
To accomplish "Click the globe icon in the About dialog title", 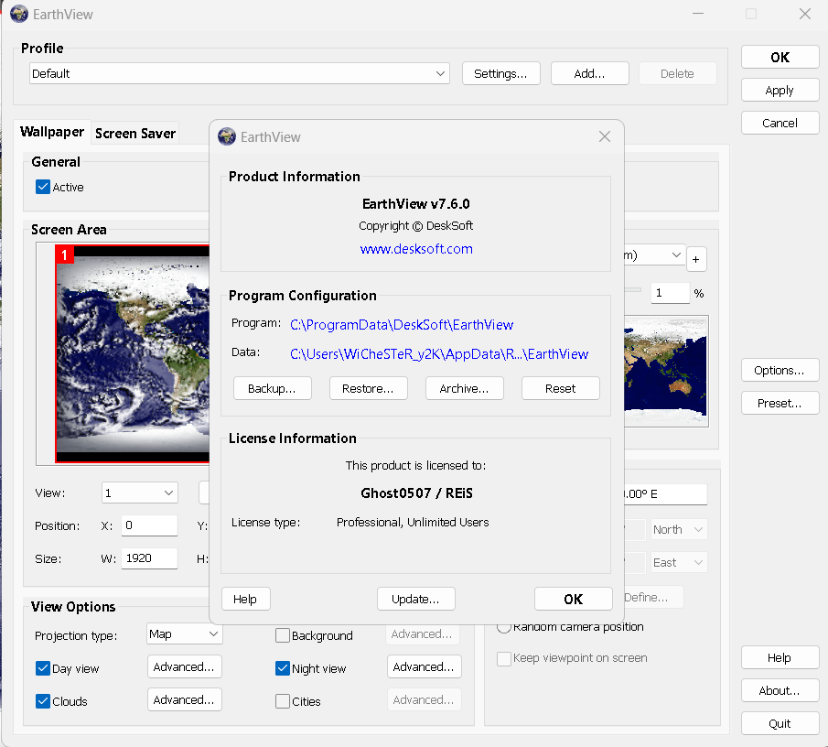I will (227, 136).
